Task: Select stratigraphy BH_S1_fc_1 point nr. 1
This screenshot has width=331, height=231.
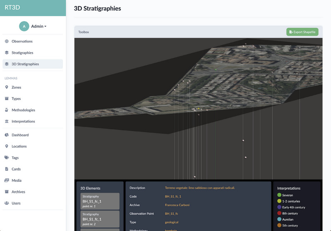Action: click(100, 201)
